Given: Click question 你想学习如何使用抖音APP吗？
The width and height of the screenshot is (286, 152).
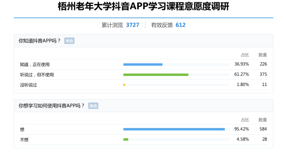Looking at the screenshot, I should pos(51,106).
